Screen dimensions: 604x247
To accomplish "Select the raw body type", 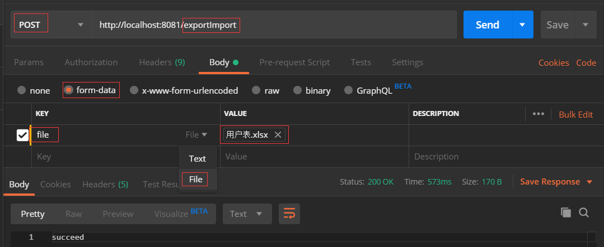I will pyautogui.click(x=256, y=90).
